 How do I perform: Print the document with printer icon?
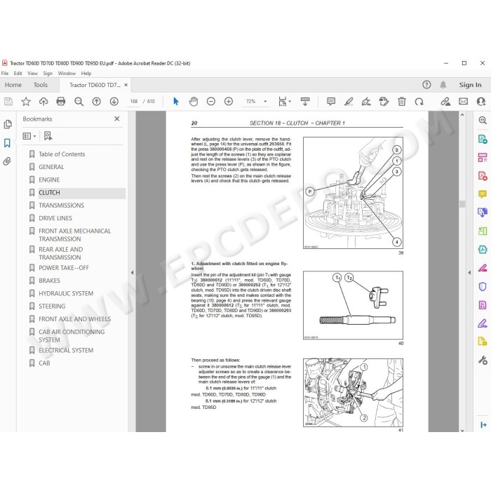click(x=61, y=101)
